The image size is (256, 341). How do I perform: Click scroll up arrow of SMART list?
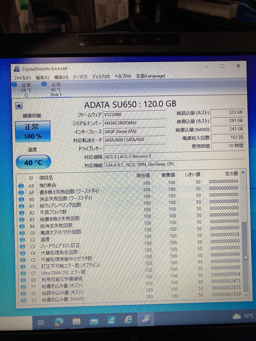pos(243,173)
